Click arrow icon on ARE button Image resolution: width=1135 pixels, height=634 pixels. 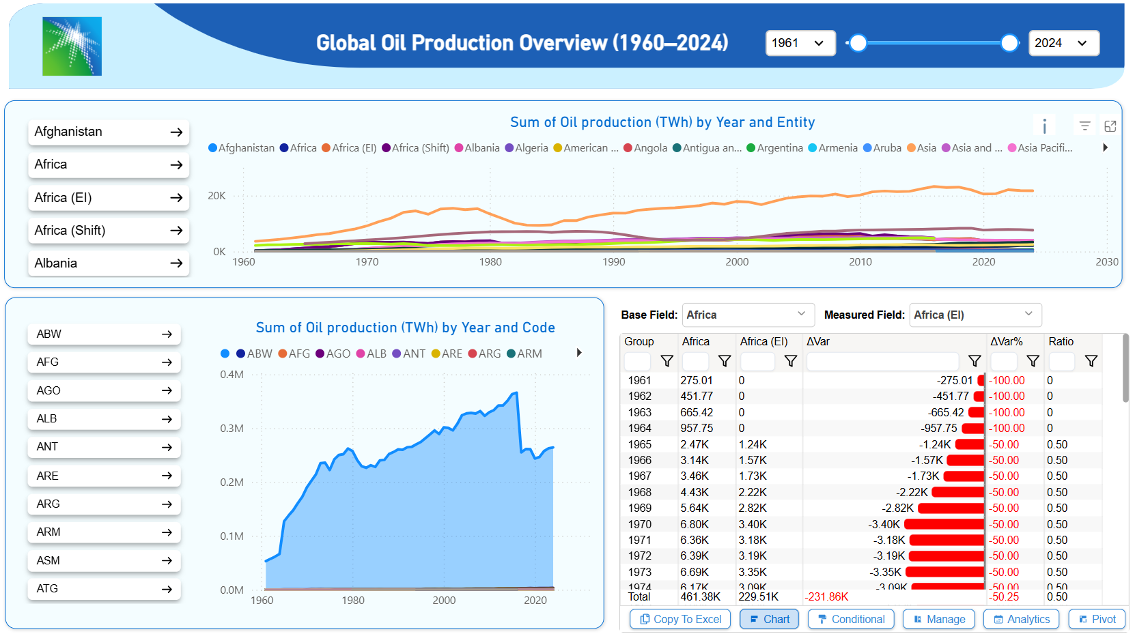[x=167, y=476]
